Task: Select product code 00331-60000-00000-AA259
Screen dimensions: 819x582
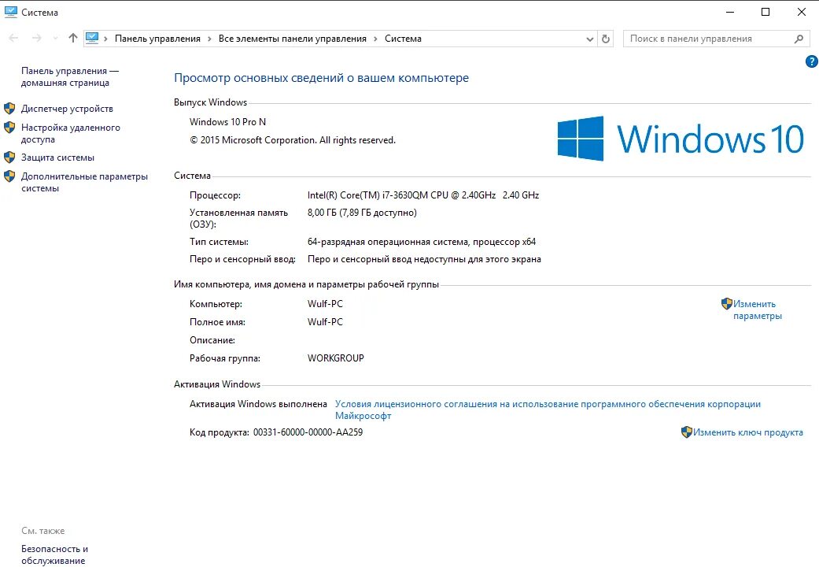Action: pyautogui.click(x=308, y=432)
